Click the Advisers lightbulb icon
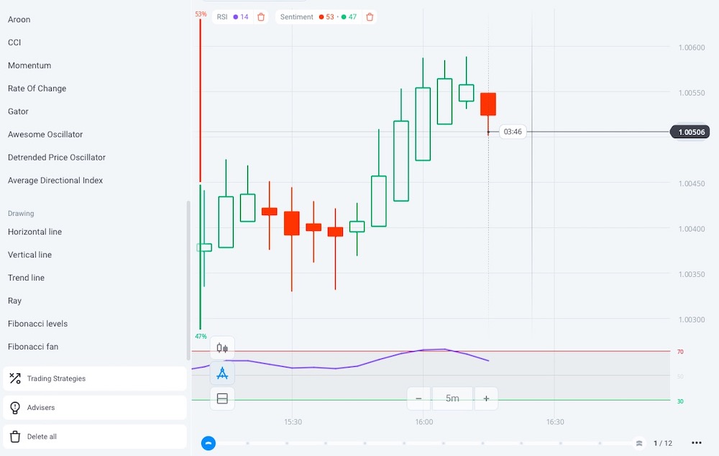The height and width of the screenshot is (456, 719). point(15,408)
